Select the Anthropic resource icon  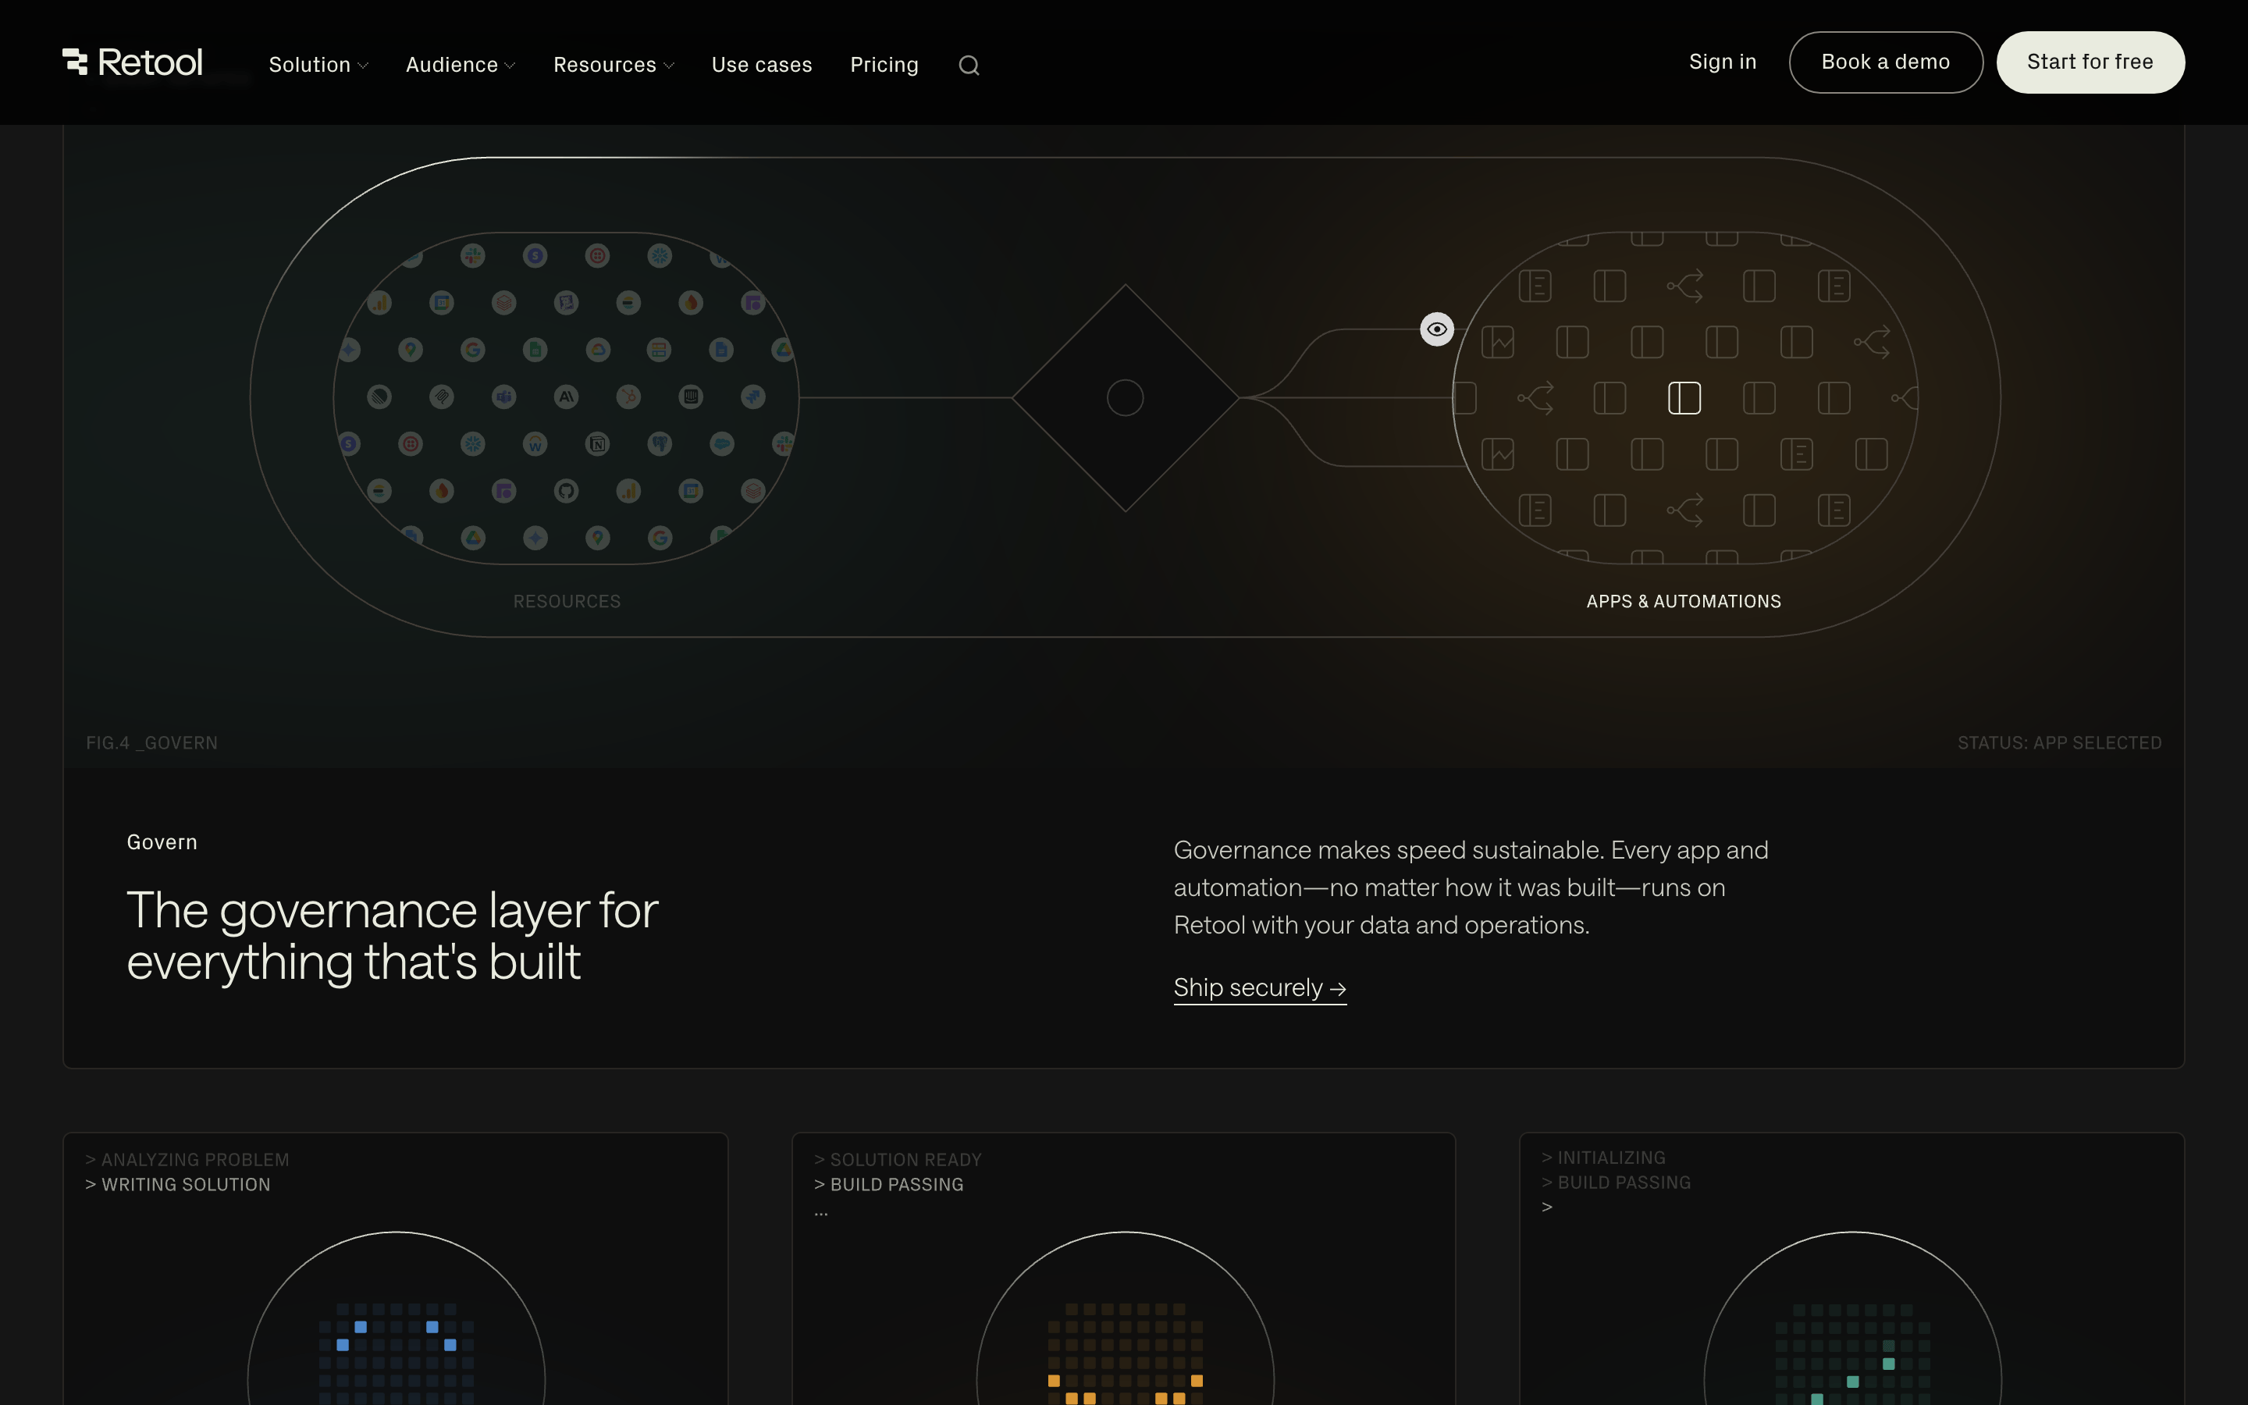click(567, 397)
